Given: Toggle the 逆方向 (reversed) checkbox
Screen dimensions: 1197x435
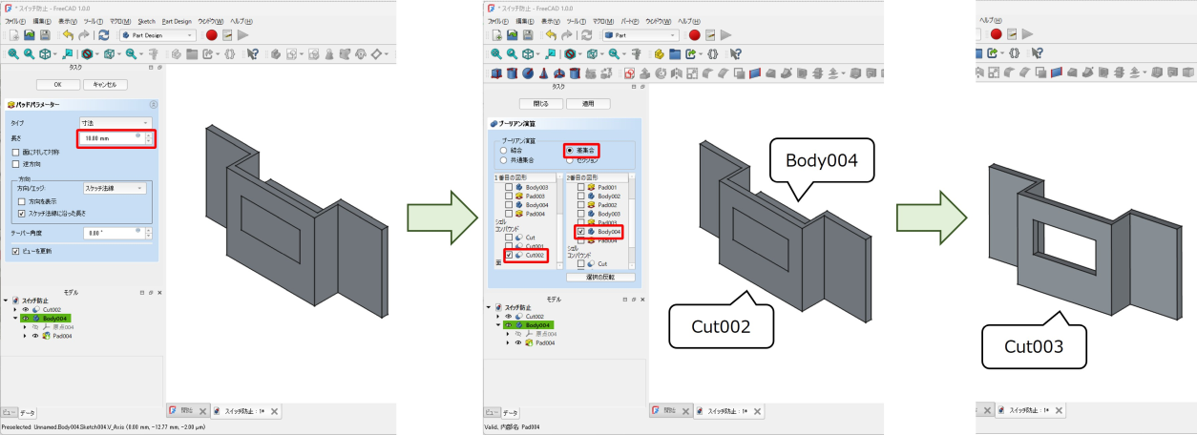Looking at the screenshot, I should [x=14, y=163].
